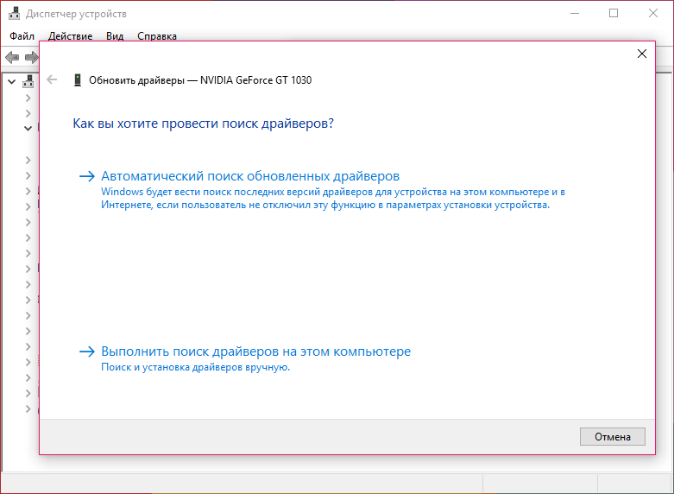Click the device icon beside Обновить драйверы
Viewport: 674px width, 494px height.
78,80
